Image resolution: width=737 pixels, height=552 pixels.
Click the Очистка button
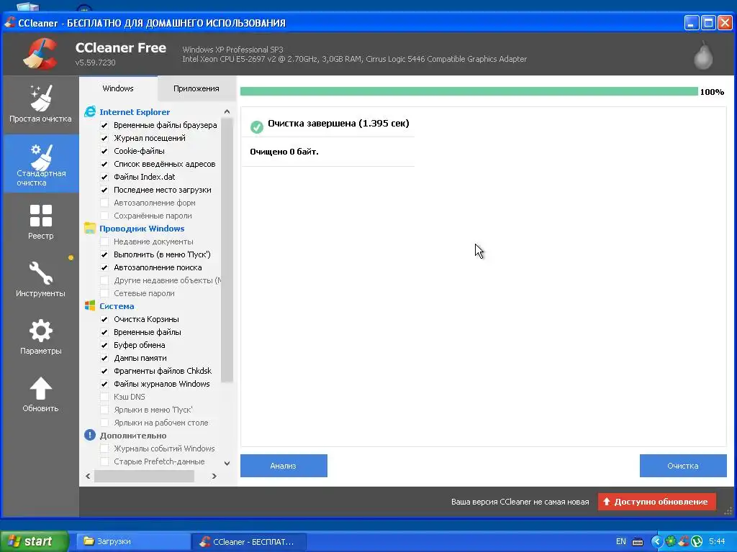click(x=683, y=466)
